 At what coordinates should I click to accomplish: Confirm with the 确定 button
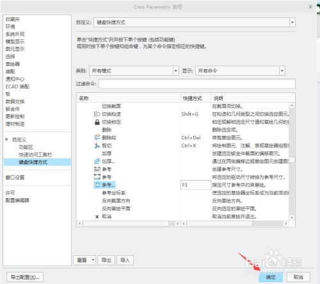click(x=271, y=277)
